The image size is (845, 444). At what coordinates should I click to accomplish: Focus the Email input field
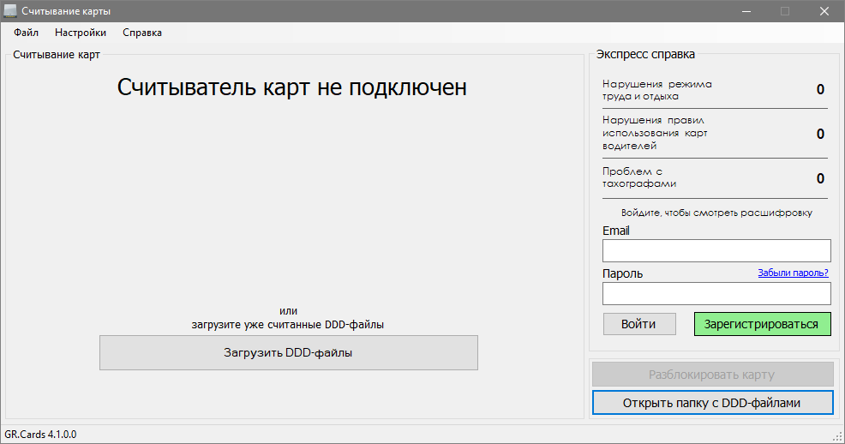pos(716,250)
